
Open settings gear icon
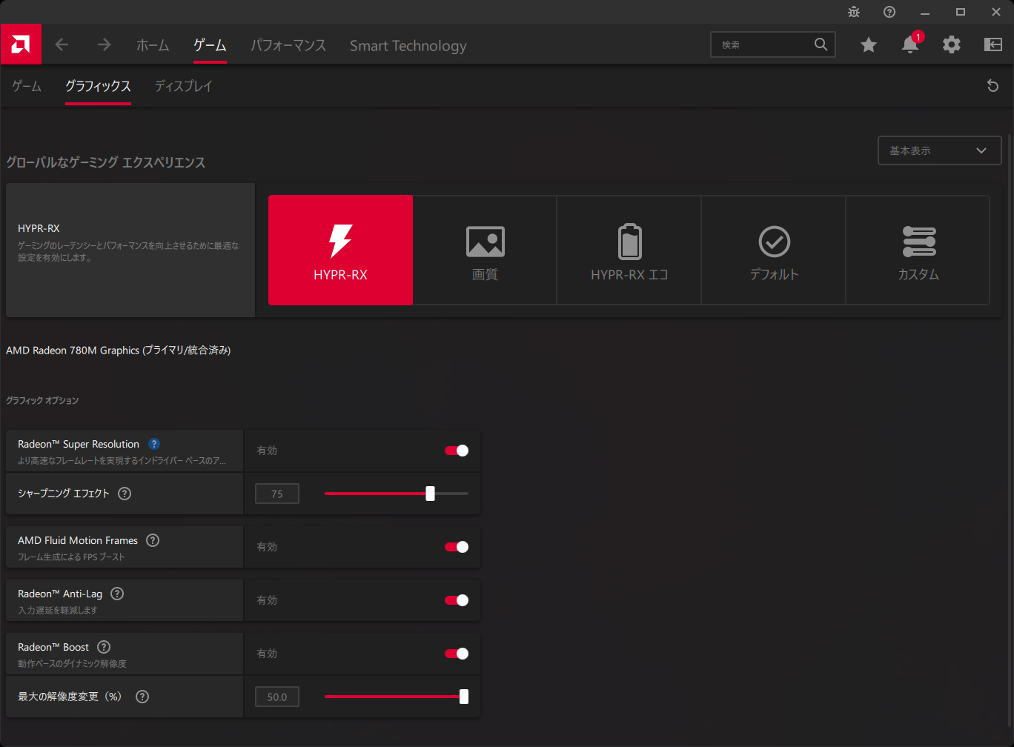point(952,44)
